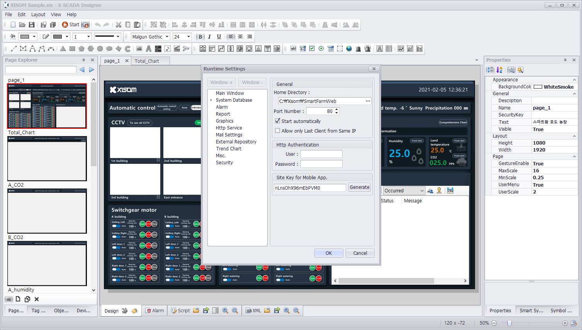Viewport: 582px width, 330px height.
Task: Enable Allow only Last Client from Same IP
Action: 277,131
